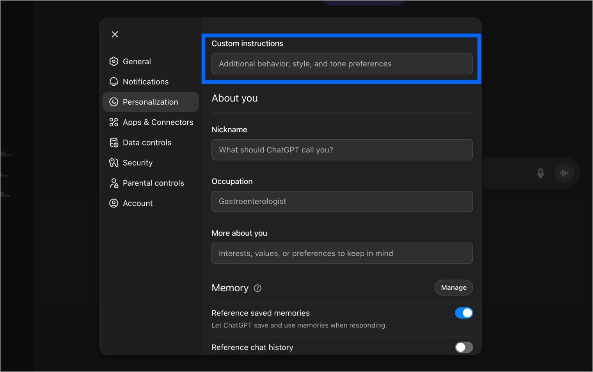The width and height of the screenshot is (593, 372).
Task: Click the Apps & Connectors icon
Action: tap(114, 122)
